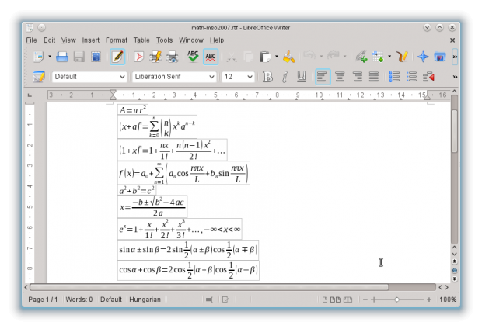Select single-page view layout icon
The image size is (482, 329).
click(x=325, y=300)
